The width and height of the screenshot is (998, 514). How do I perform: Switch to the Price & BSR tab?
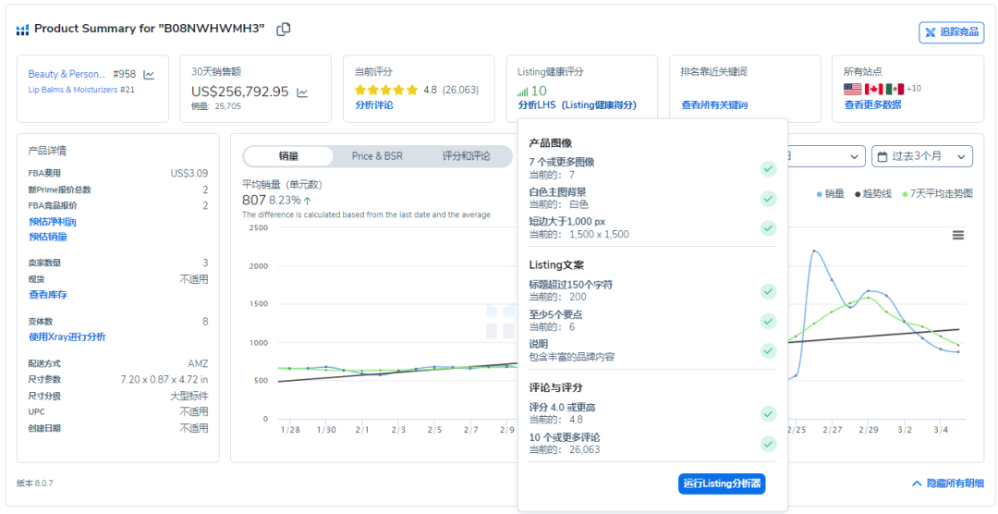(377, 156)
